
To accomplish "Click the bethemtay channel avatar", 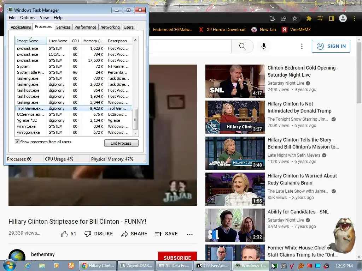I will pos(17,255).
